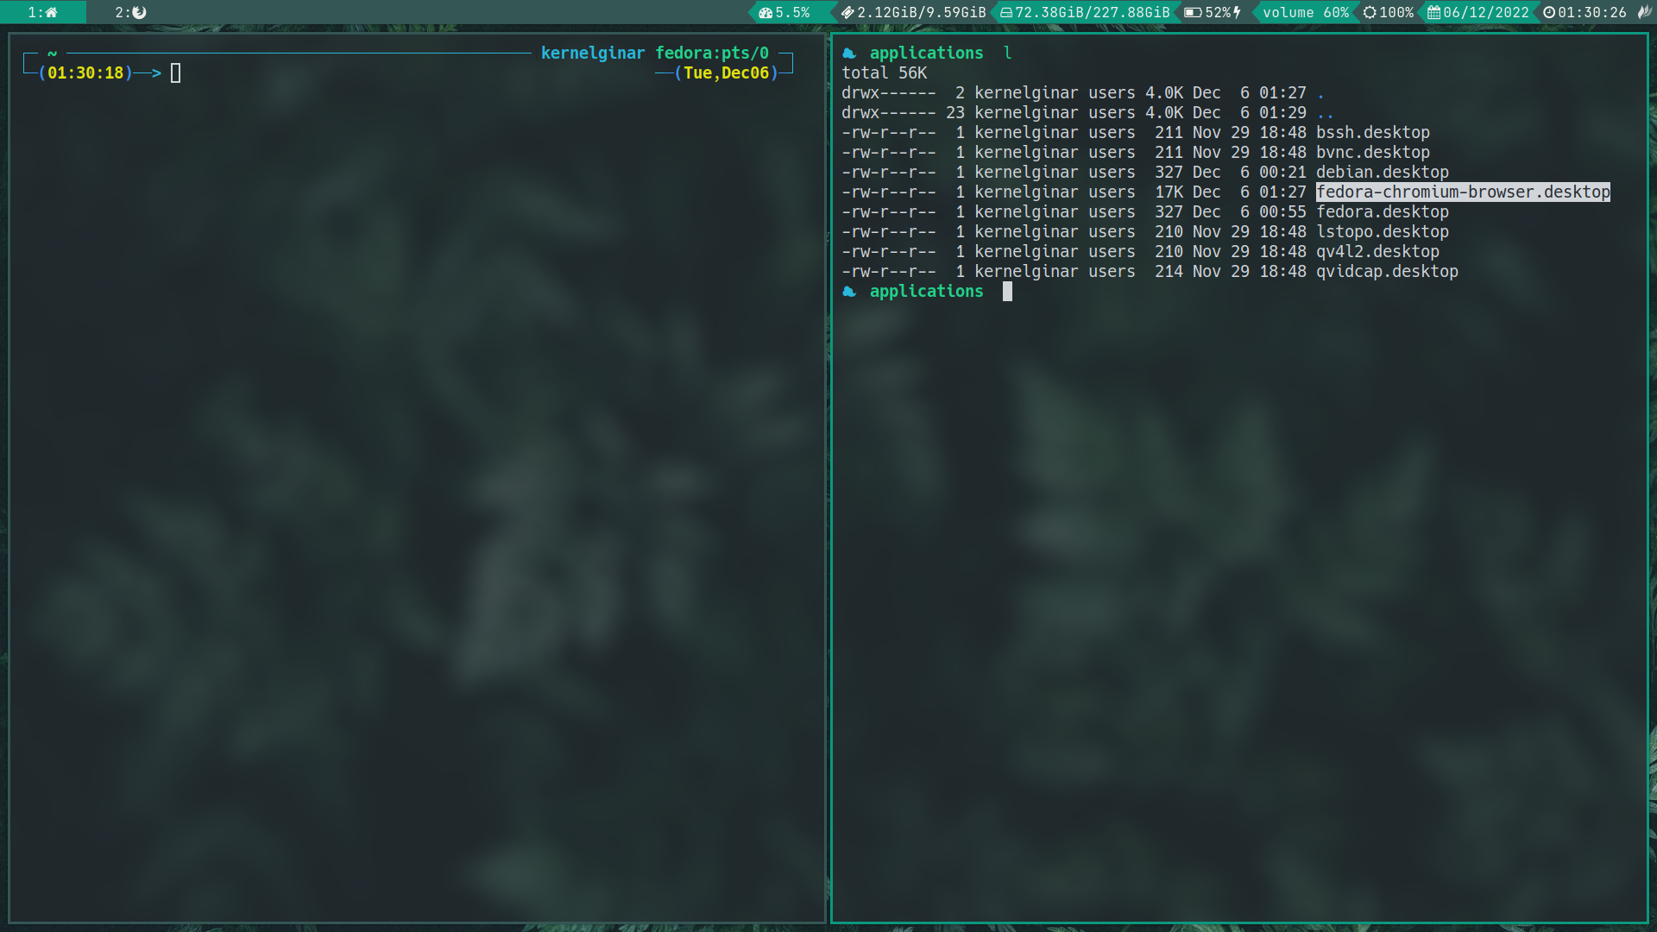Click the left terminal prompt cursor
Screen dimensions: 1657x932
pyautogui.click(x=176, y=73)
